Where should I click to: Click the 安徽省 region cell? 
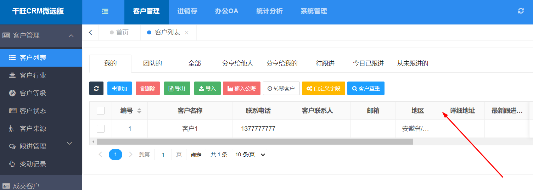coord(417,129)
